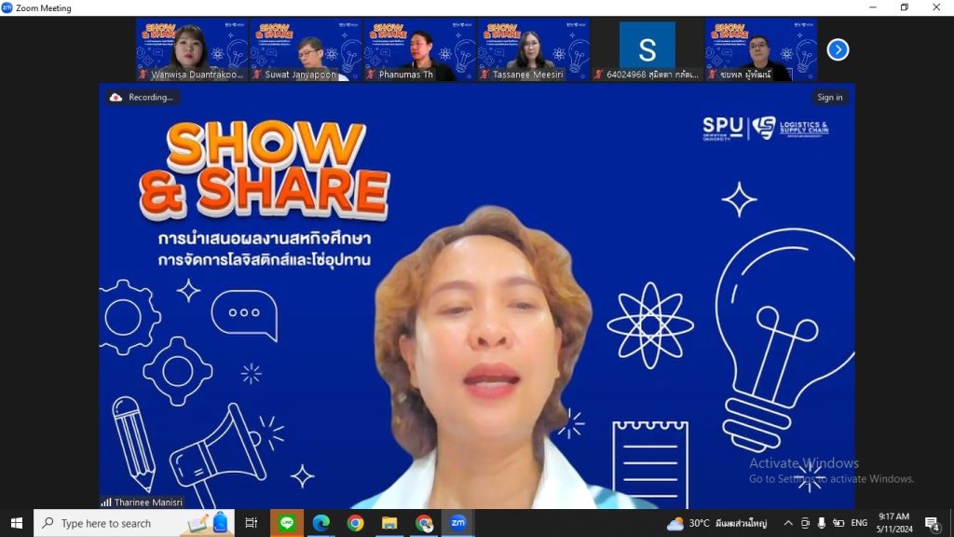The height and width of the screenshot is (537, 954).
Task: Open notification center icon
Action: (932, 523)
